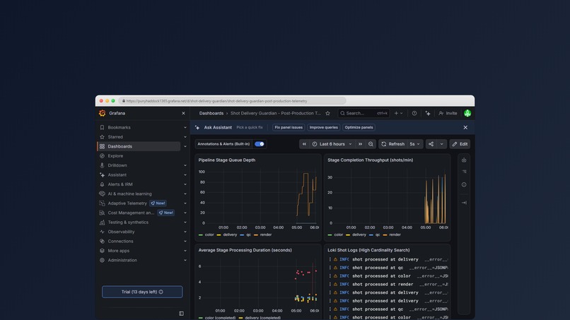Click the Adaptive Telemetry icon

pyautogui.click(x=102, y=203)
